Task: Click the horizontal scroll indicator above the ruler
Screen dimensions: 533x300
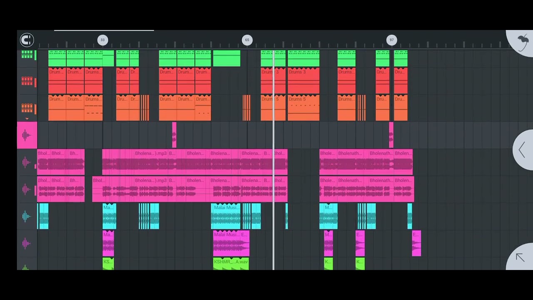Action: pyautogui.click(x=104, y=30)
